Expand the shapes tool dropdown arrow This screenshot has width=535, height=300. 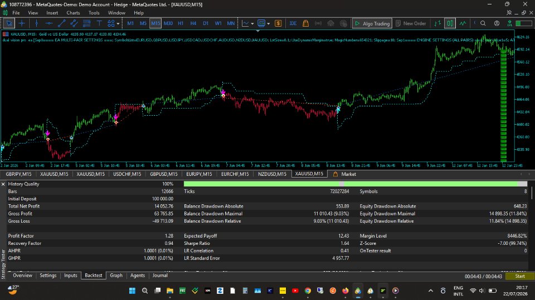click(118, 23)
